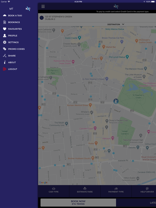Tap the Payment Type button
Image resolution: width=156 pixels, height=208 pixels.
tap(116, 191)
